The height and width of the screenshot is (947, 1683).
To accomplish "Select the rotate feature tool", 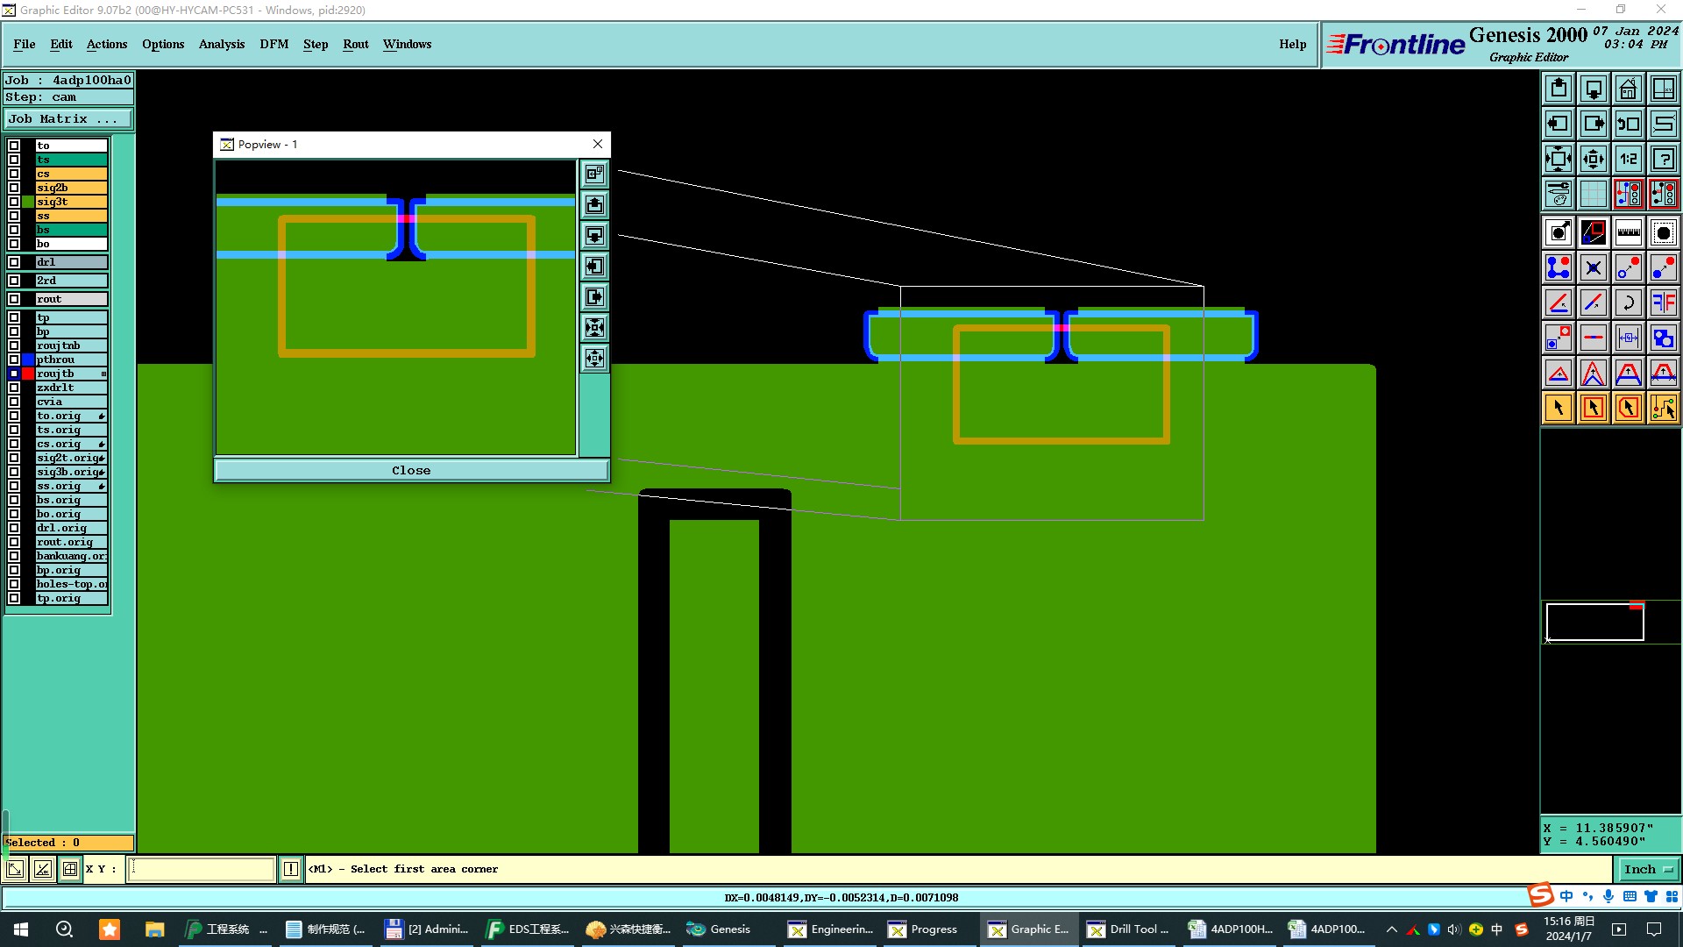I will pos(1628,303).
